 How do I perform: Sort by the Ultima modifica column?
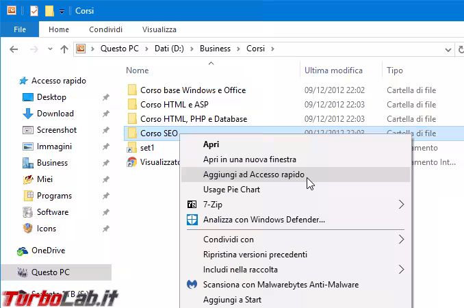point(333,70)
